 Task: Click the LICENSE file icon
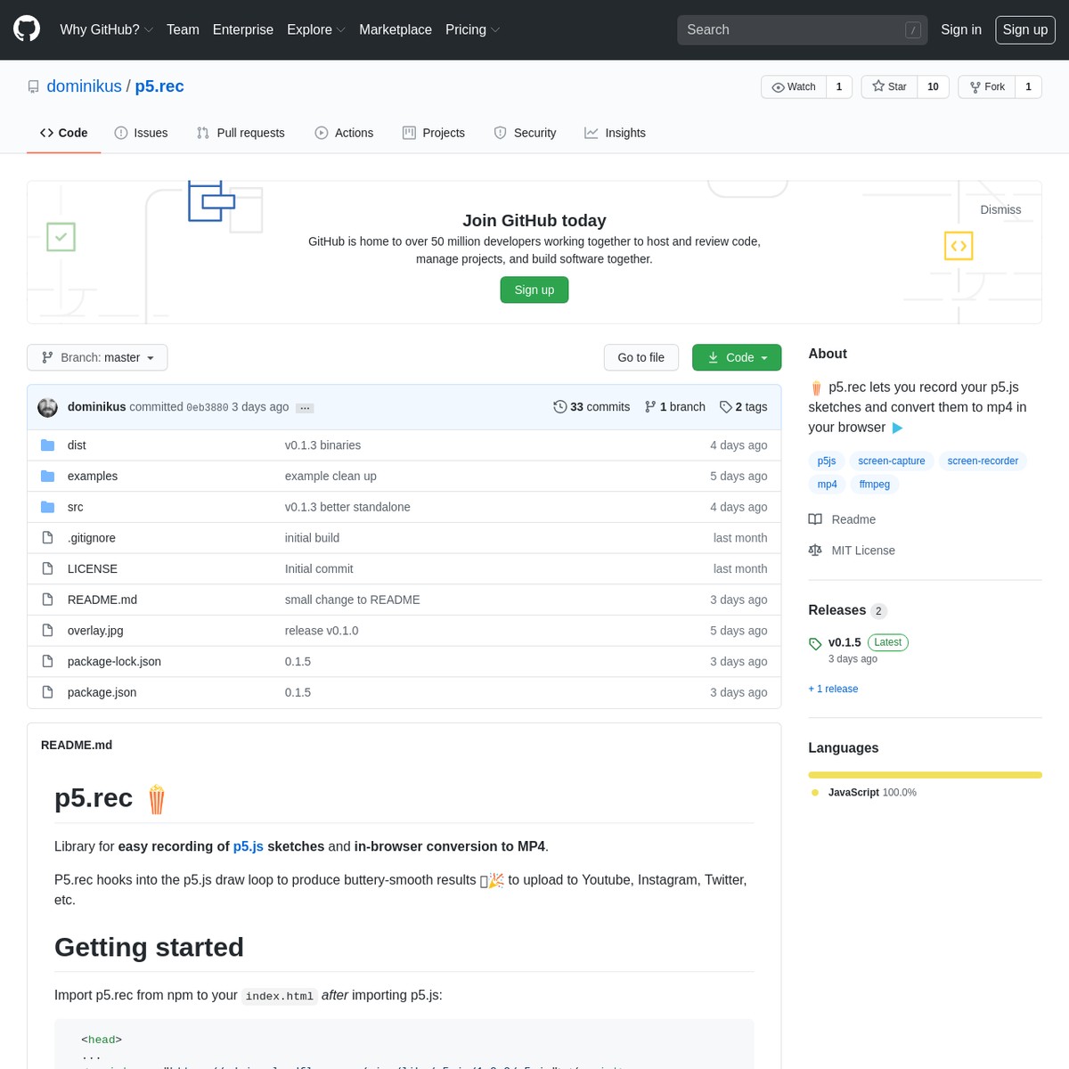click(48, 568)
